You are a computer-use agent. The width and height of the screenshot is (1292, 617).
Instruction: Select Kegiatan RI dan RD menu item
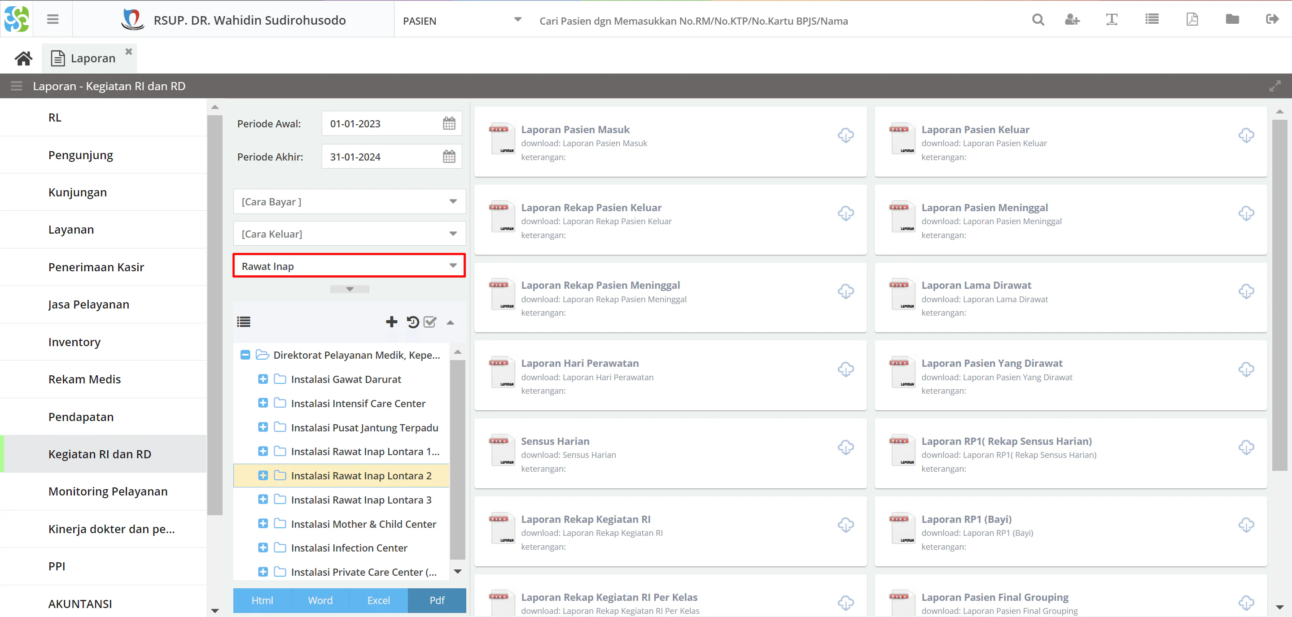click(x=100, y=454)
